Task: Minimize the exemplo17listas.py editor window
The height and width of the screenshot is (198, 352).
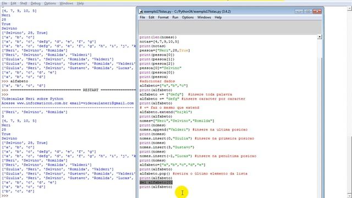Action: 299,11
